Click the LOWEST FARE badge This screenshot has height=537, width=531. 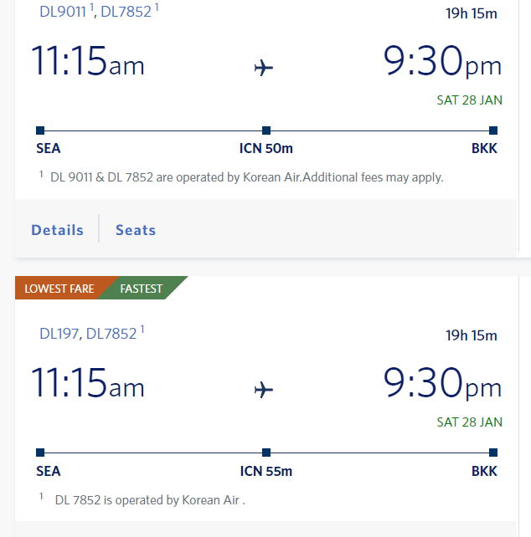click(x=59, y=289)
